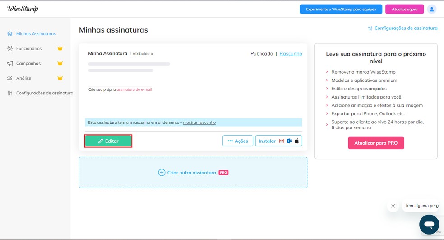The image size is (444, 240).
Task: Click the Minha Assinatura title
Action: pos(107,53)
